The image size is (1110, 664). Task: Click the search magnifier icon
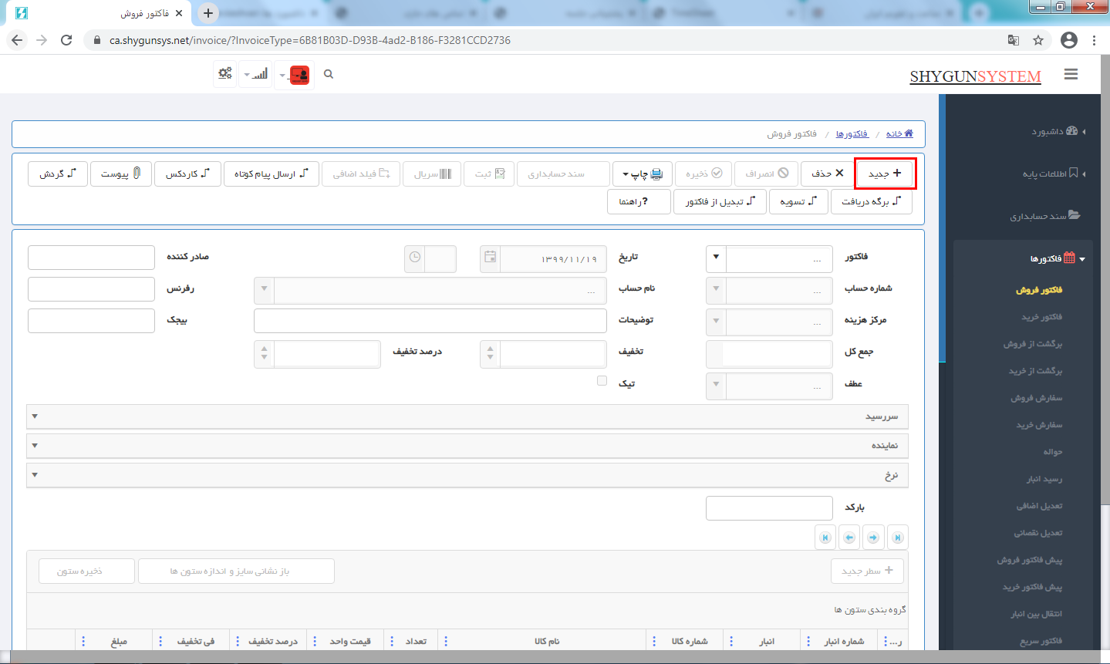tap(329, 74)
